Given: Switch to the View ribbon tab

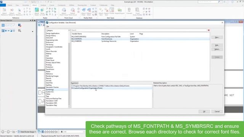Looking at the screenshot, I should pyautogui.click(x=17, y=5).
